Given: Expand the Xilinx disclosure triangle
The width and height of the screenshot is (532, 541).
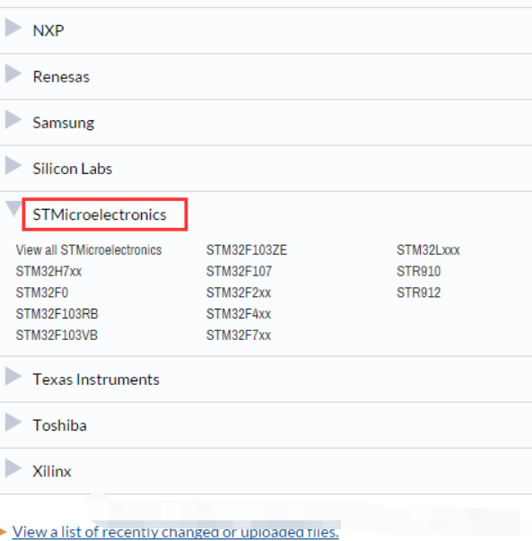Looking at the screenshot, I should (13, 468).
